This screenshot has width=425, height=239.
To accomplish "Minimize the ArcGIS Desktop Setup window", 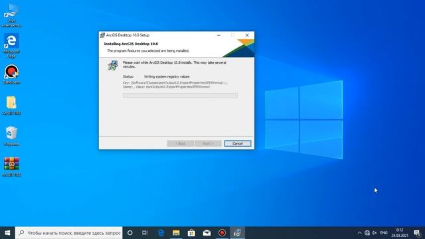I will (x=218, y=35).
